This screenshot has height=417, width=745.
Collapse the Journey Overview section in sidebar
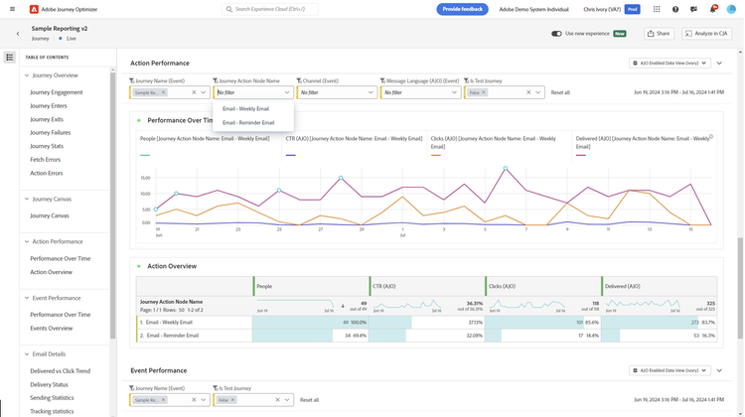point(27,75)
